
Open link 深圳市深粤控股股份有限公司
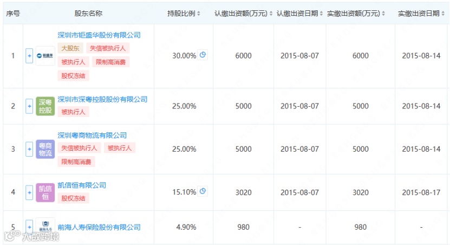click(102, 99)
